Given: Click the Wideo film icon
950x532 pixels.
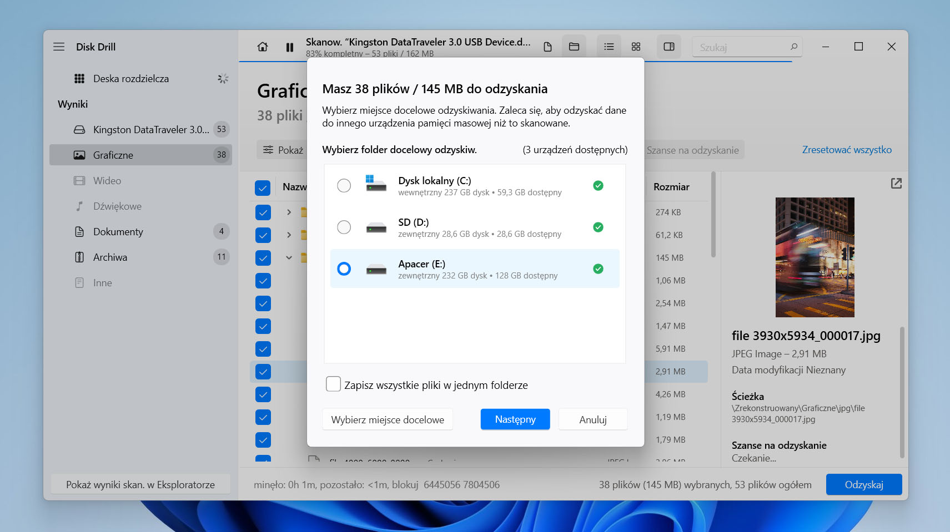Looking at the screenshot, I should click(x=79, y=180).
